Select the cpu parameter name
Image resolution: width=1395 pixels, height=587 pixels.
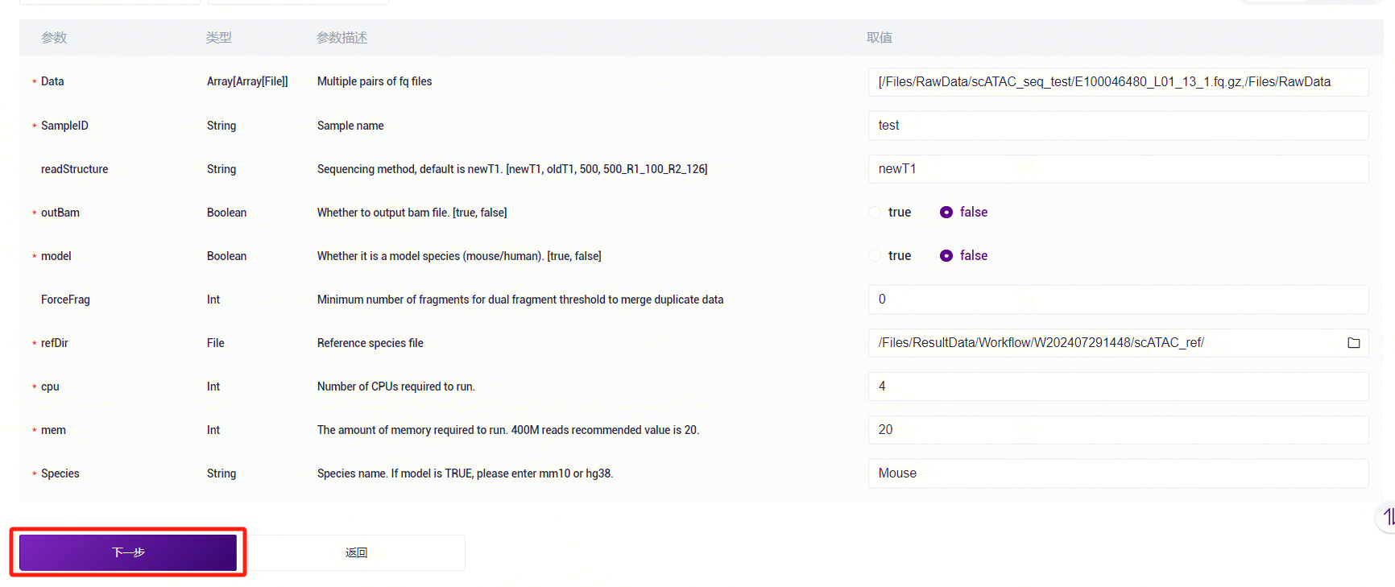coord(50,387)
